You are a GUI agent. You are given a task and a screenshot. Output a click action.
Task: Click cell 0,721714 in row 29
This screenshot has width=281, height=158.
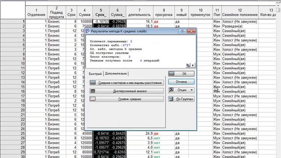click(x=101, y=152)
